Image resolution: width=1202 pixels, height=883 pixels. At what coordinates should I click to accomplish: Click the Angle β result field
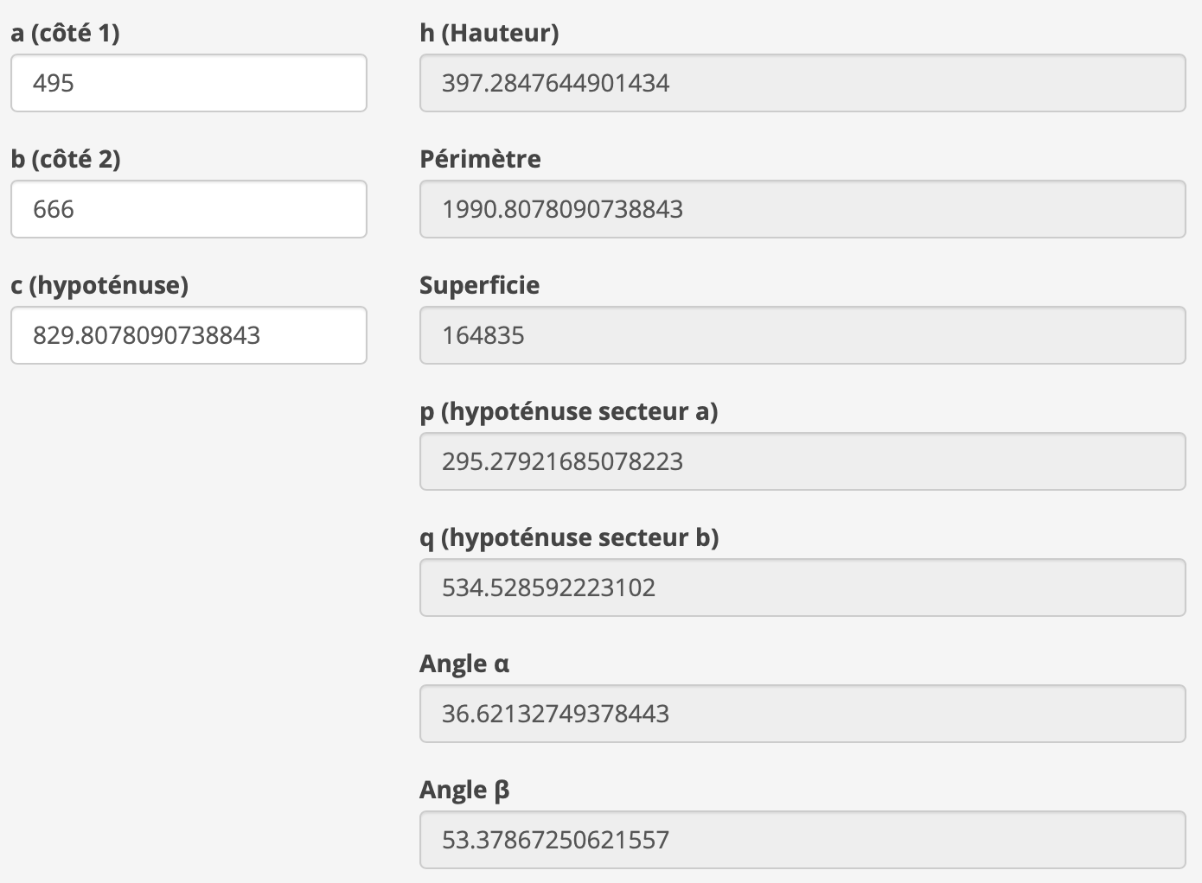click(802, 840)
